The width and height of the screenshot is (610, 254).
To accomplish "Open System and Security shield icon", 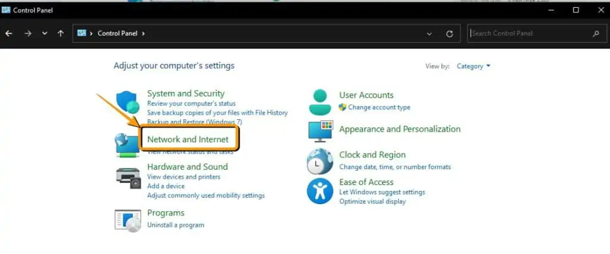I will pos(127,103).
